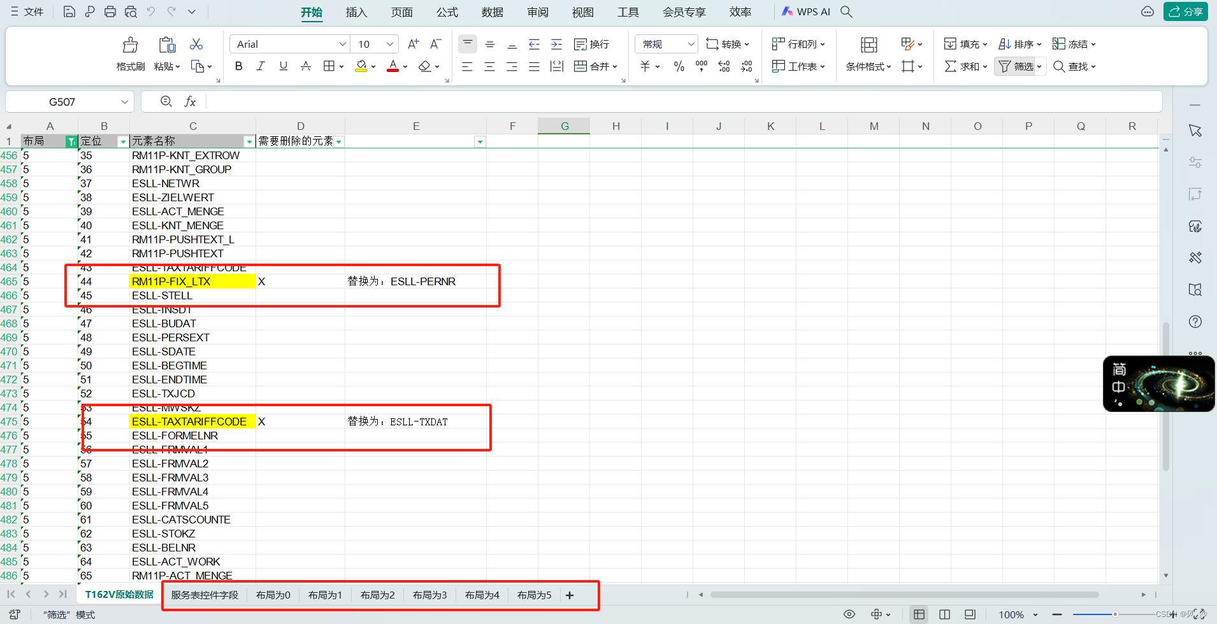Switch to the 布局为3 sheet tab
Screen dimensions: 1217x624
[430, 595]
